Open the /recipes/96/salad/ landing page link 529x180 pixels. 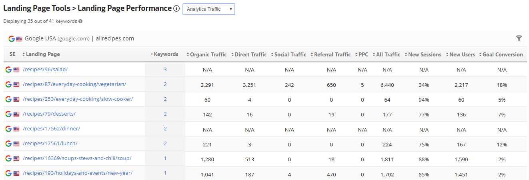pos(45,70)
